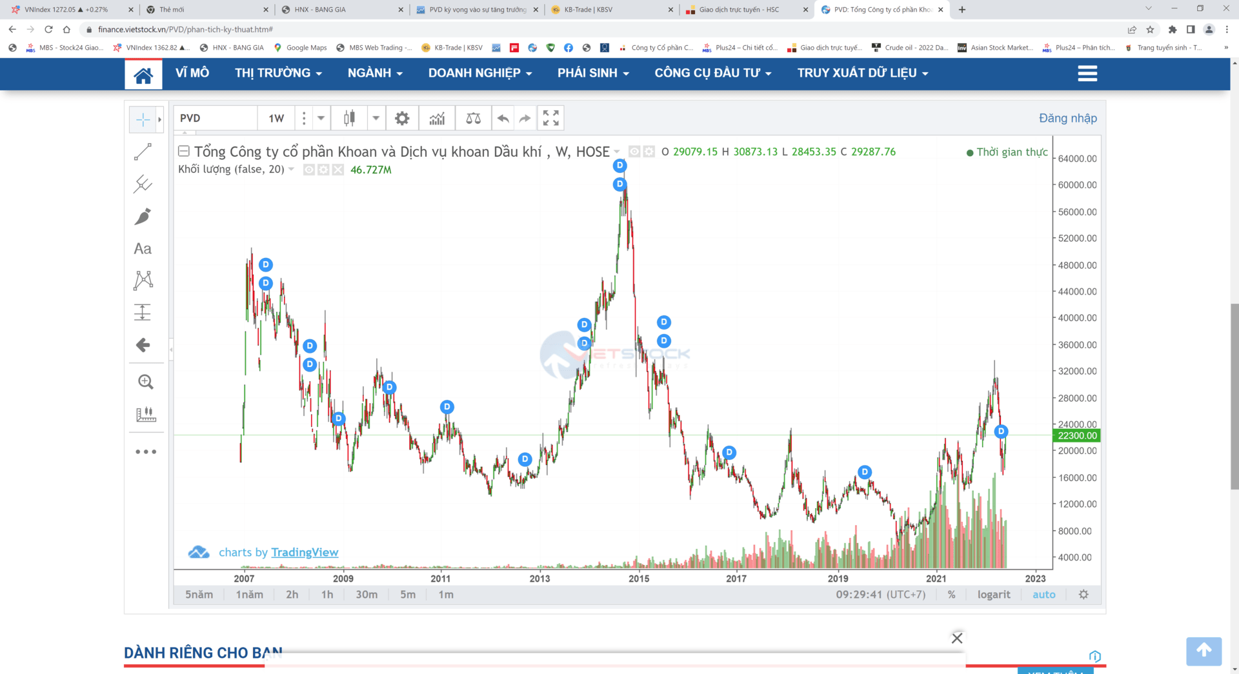Open main series format settings gear
The height and width of the screenshot is (674, 1239).
pyautogui.click(x=649, y=152)
